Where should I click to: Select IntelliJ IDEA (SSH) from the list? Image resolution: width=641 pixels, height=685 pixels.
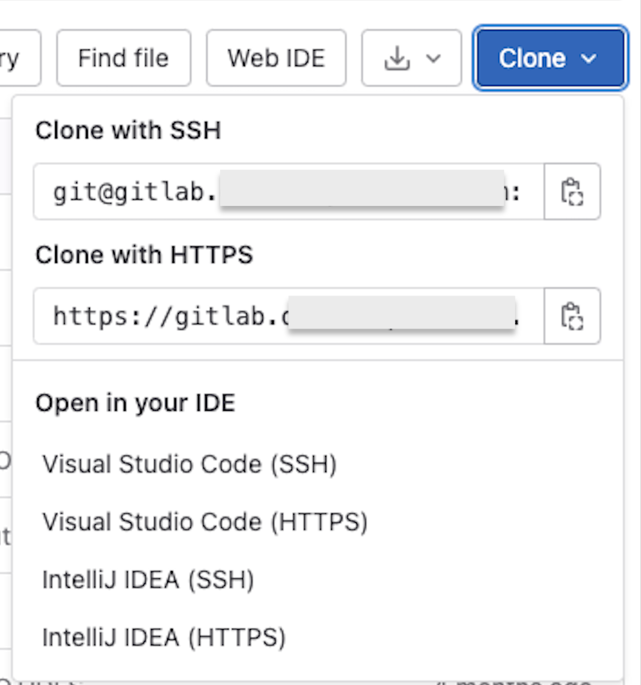point(148,580)
